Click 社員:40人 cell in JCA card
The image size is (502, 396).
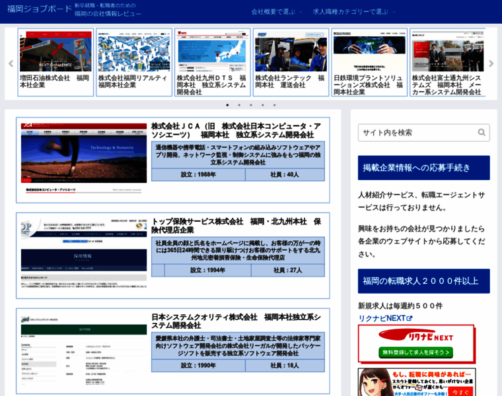(285, 175)
